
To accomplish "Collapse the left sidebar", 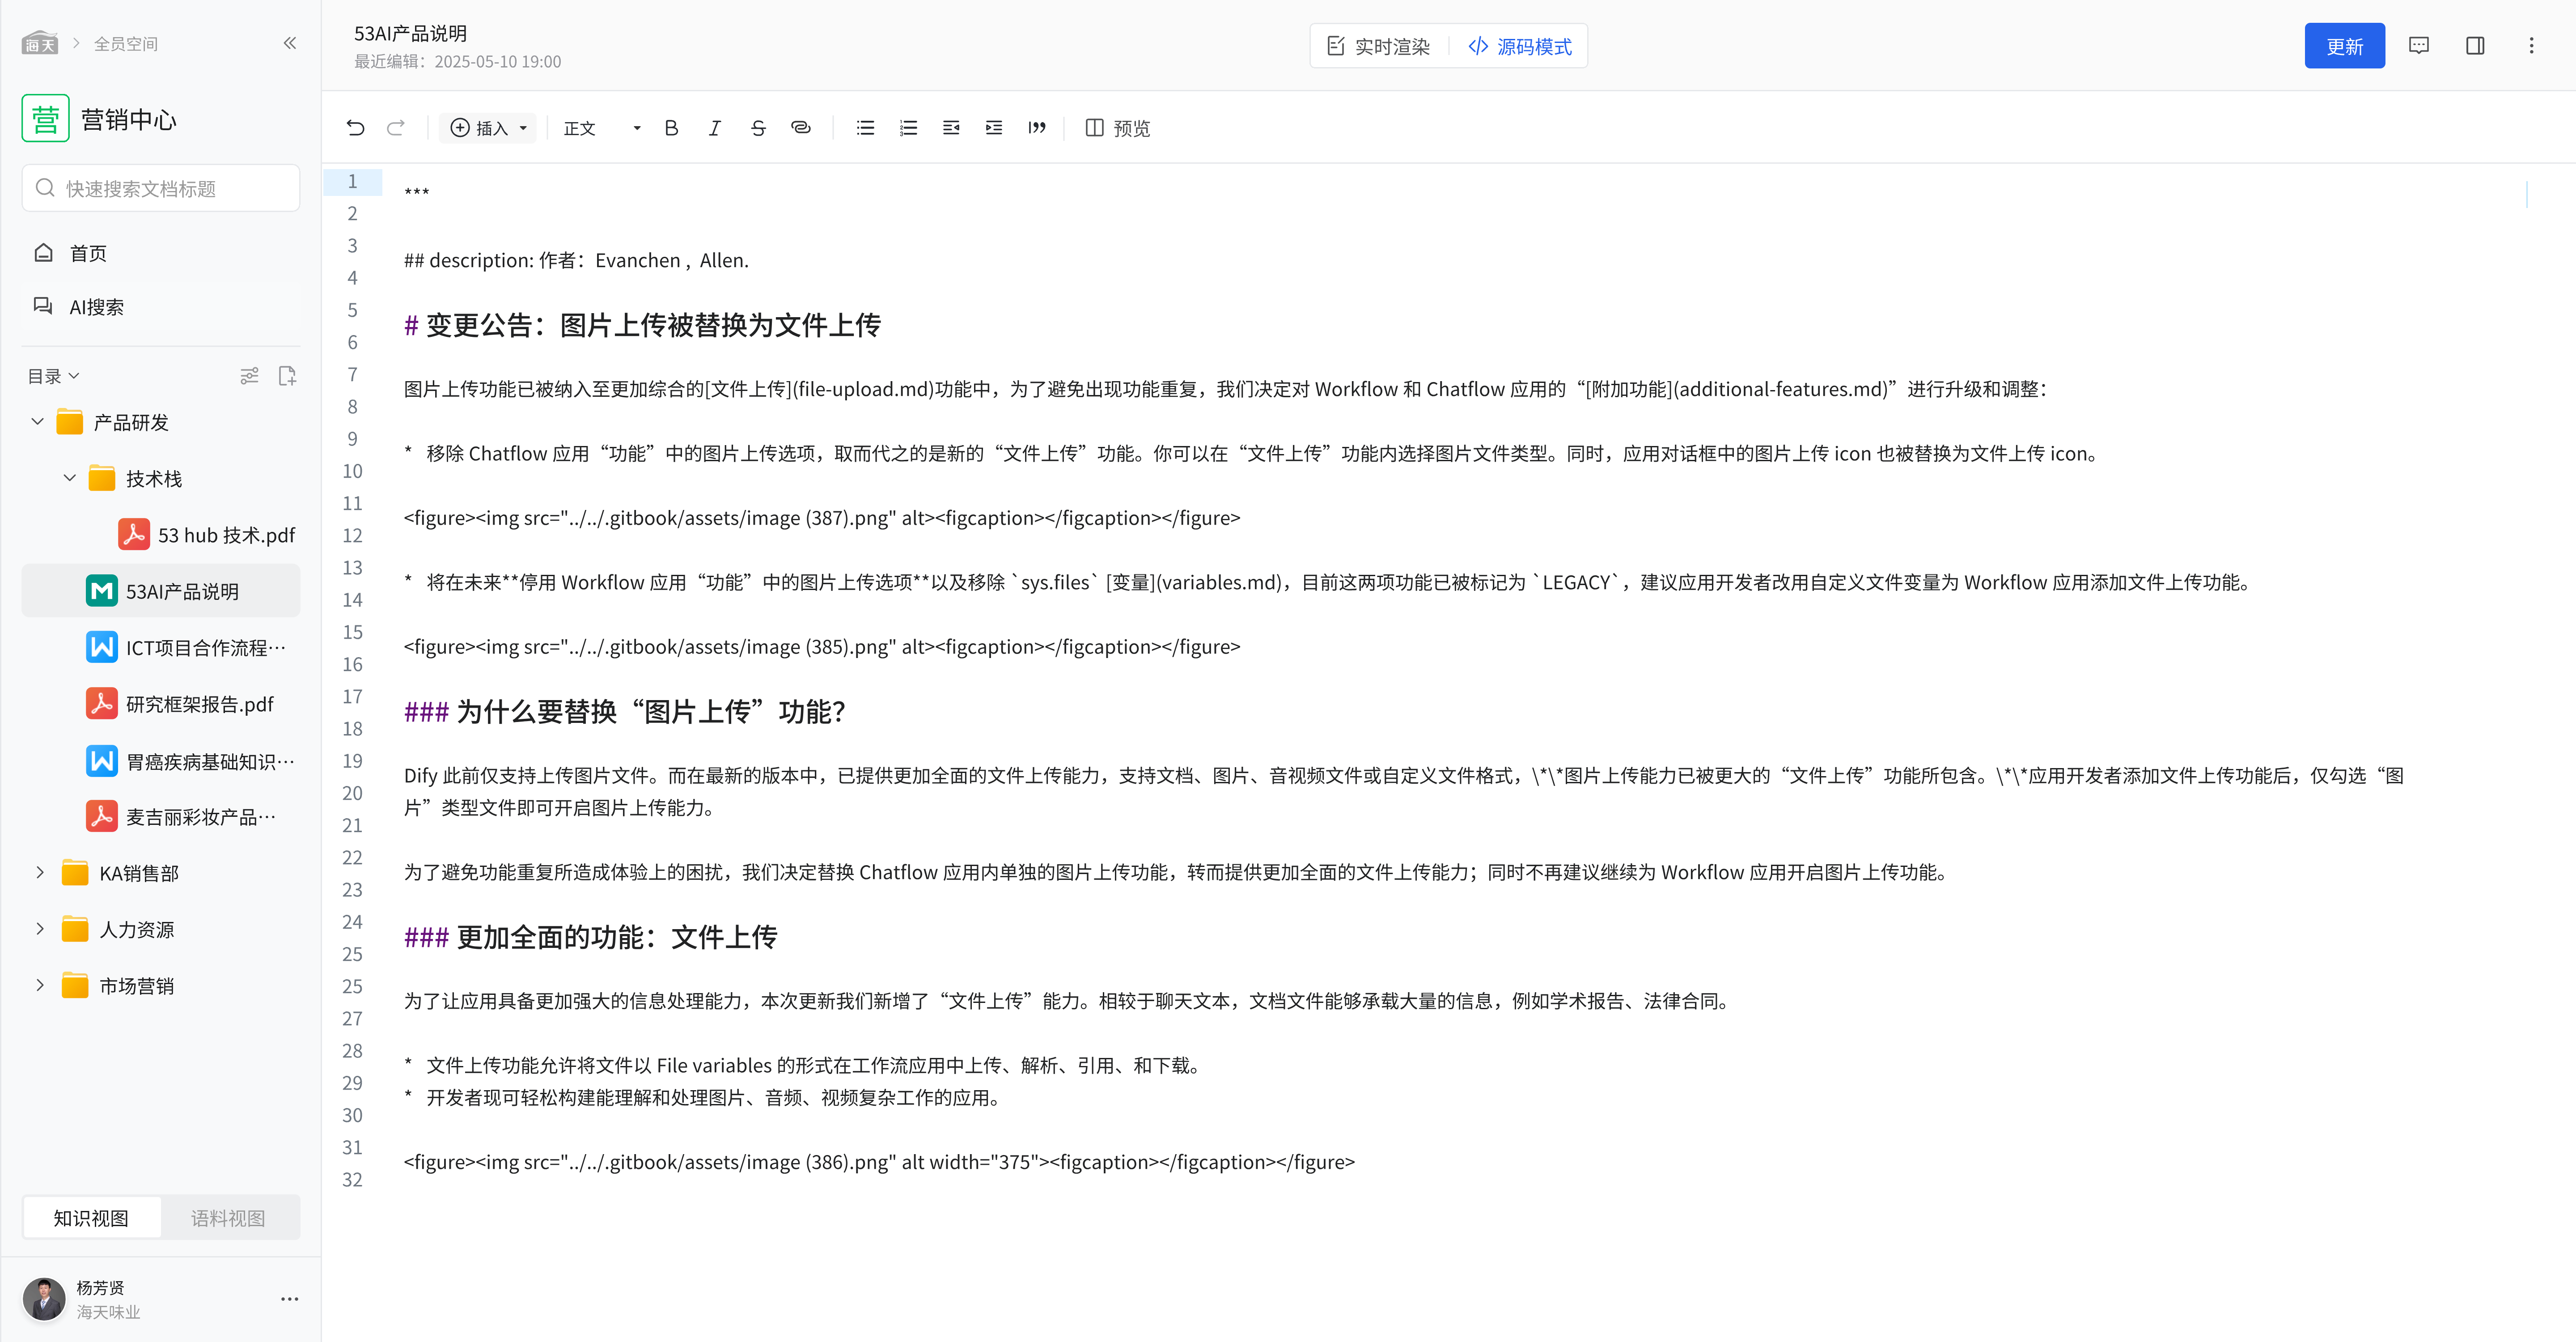I will [x=290, y=43].
